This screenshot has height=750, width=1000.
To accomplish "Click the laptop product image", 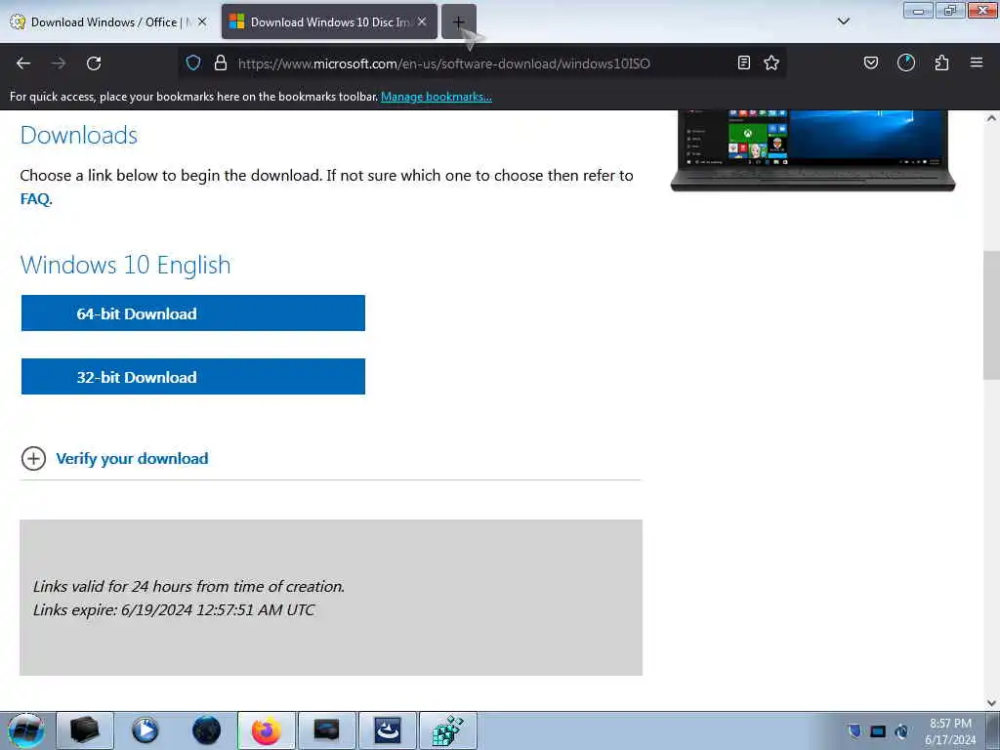I will [812, 150].
